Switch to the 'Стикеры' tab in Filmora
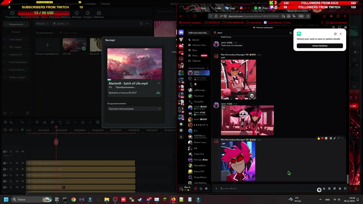Screen dimensions: 363x204 click(88, 15)
